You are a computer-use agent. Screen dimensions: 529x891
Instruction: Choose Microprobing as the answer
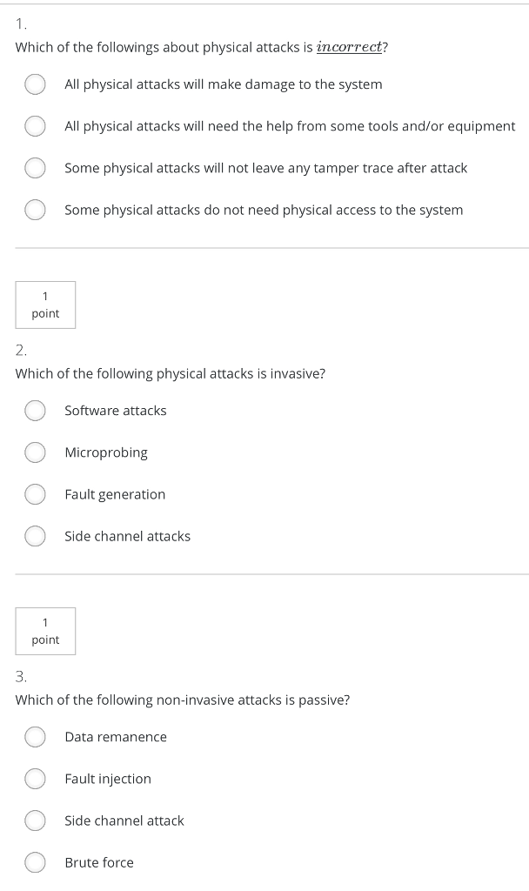click(35, 452)
